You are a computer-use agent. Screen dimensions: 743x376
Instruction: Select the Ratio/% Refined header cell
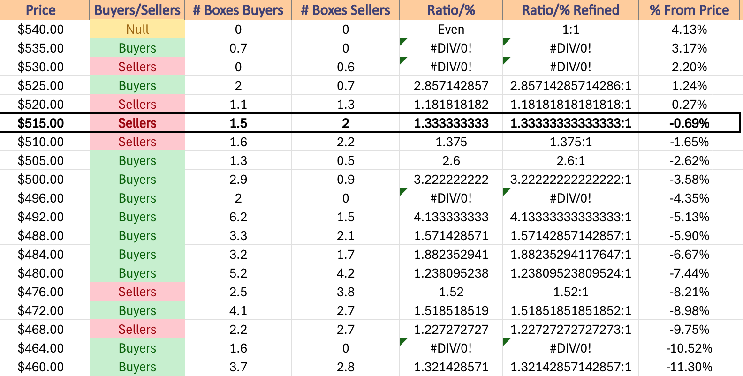(x=570, y=10)
